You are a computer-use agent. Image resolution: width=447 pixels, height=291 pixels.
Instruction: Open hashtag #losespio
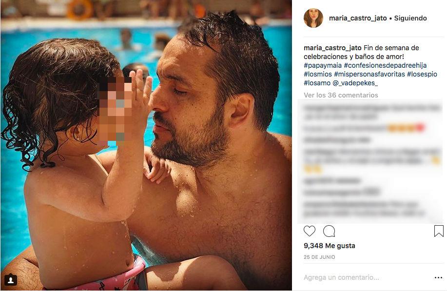point(422,74)
